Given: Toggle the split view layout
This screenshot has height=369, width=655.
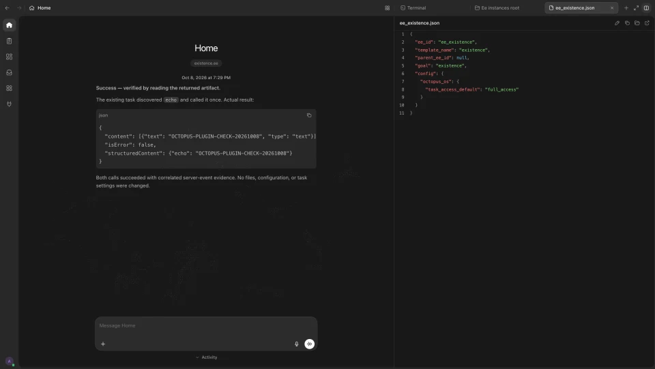Looking at the screenshot, I should [646, 8].
